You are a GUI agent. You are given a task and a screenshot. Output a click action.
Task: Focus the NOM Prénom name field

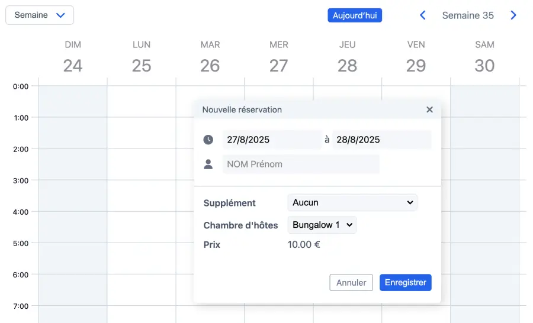pyautogui.click(x=301, y=164)
